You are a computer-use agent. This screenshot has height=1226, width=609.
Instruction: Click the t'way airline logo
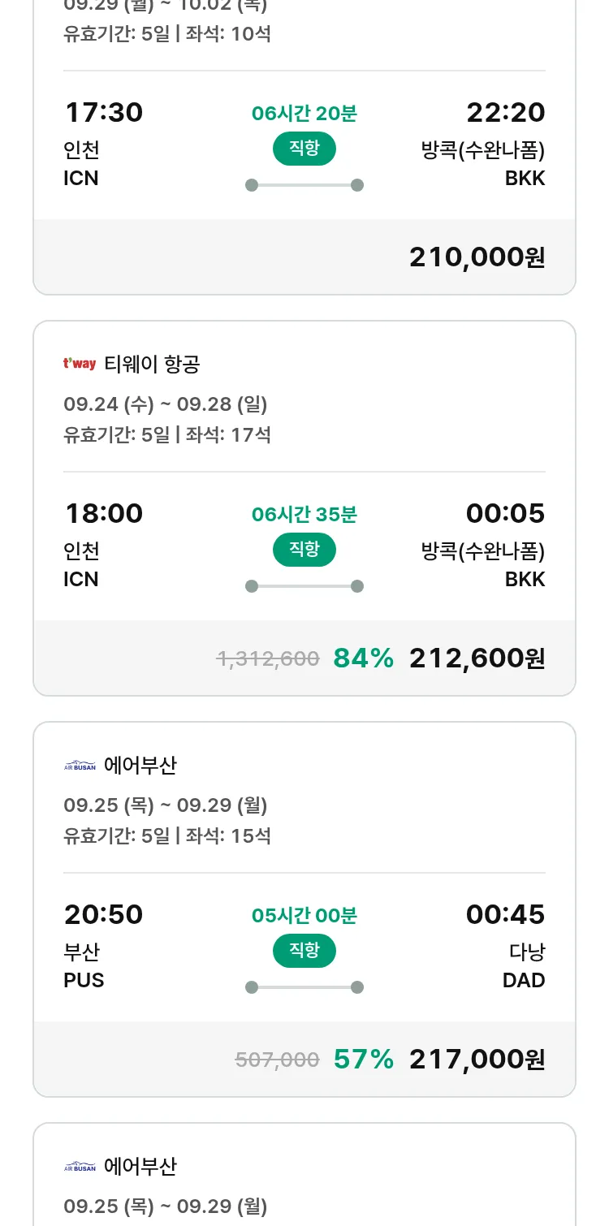coord(80,364)
